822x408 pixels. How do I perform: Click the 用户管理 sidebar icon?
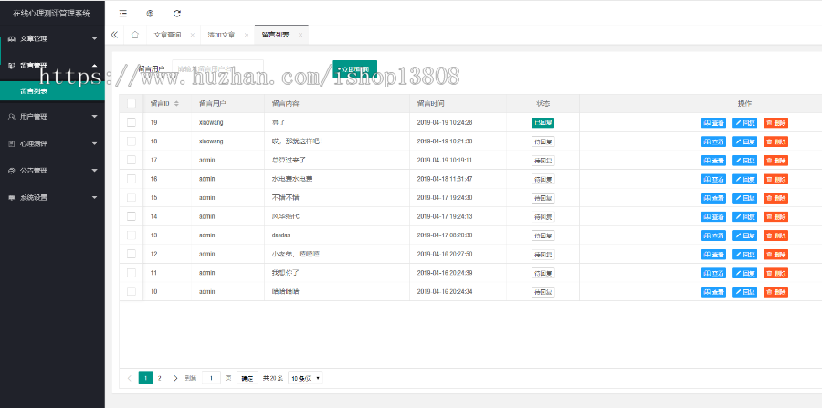tap(12, 117)
